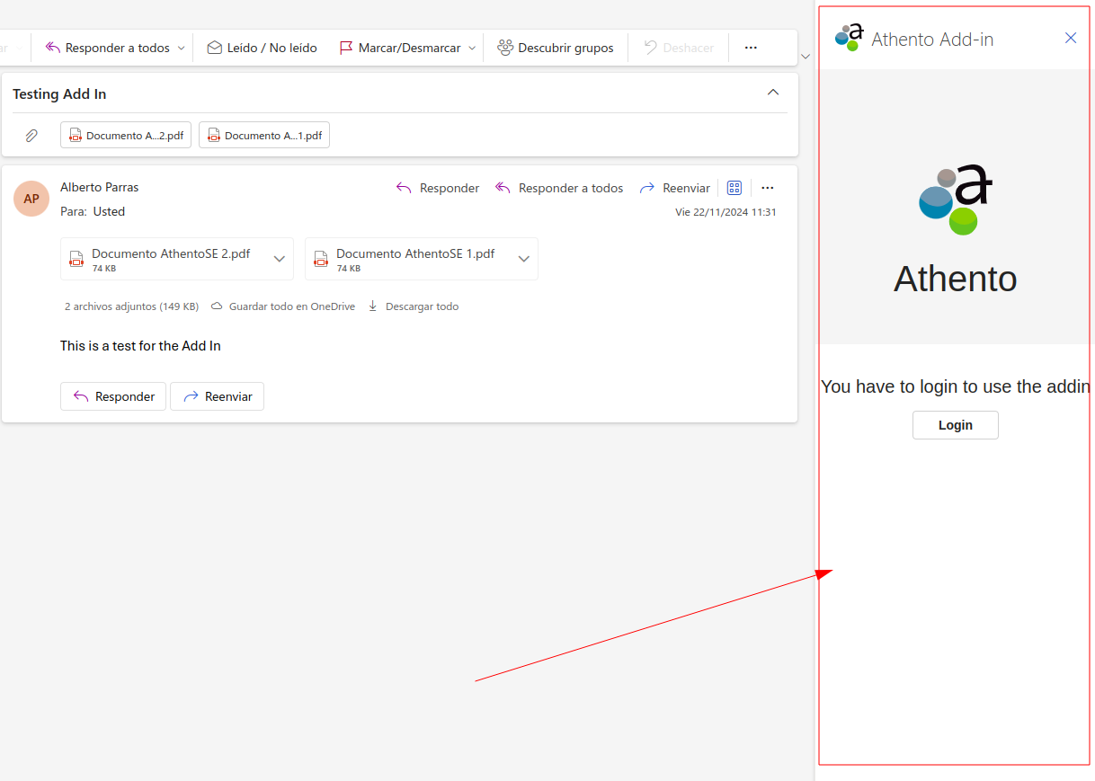Screen dimensions: 1095x781
Task: Click the AP sender avatar
Action: [31, 199]
